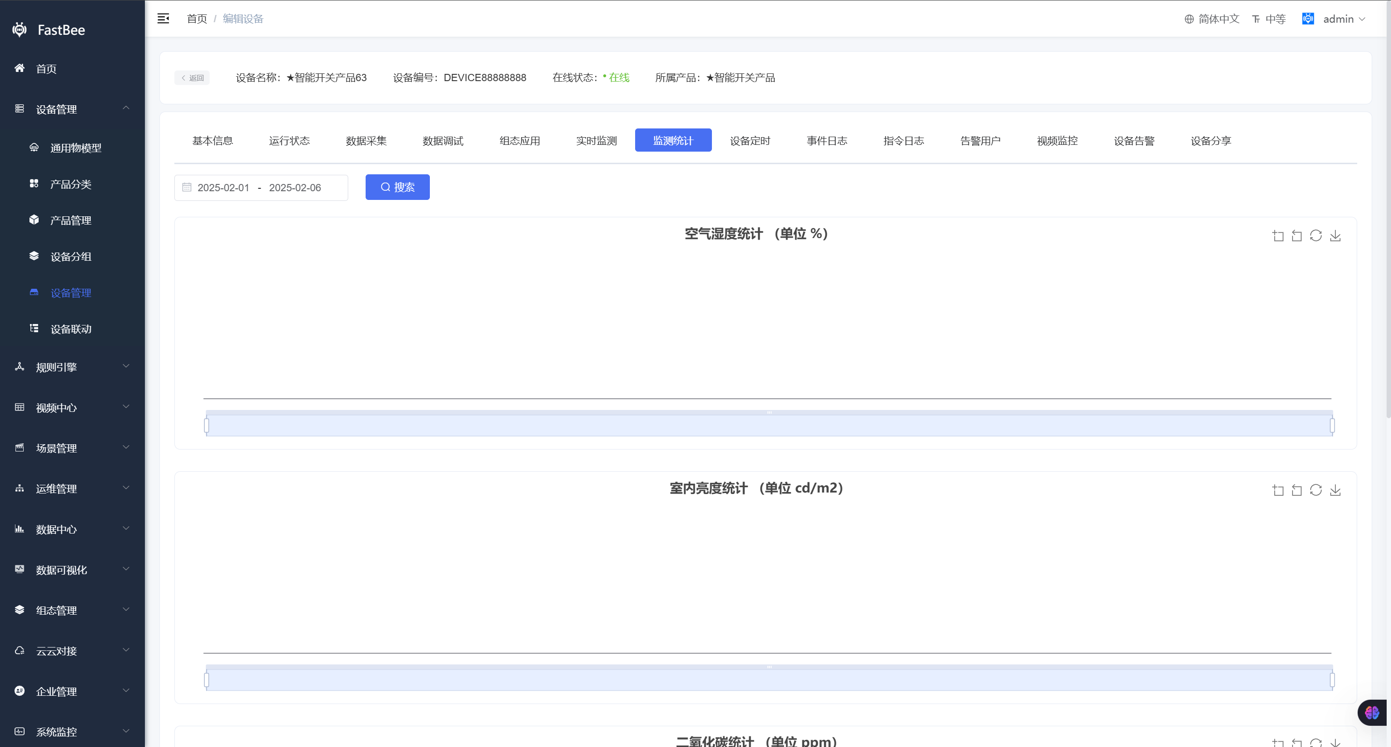This screenshot has width=1391, height=747.
Task: Restore 室内亮度统计 chart with refresh icon
Action: tap(1316, 490)
